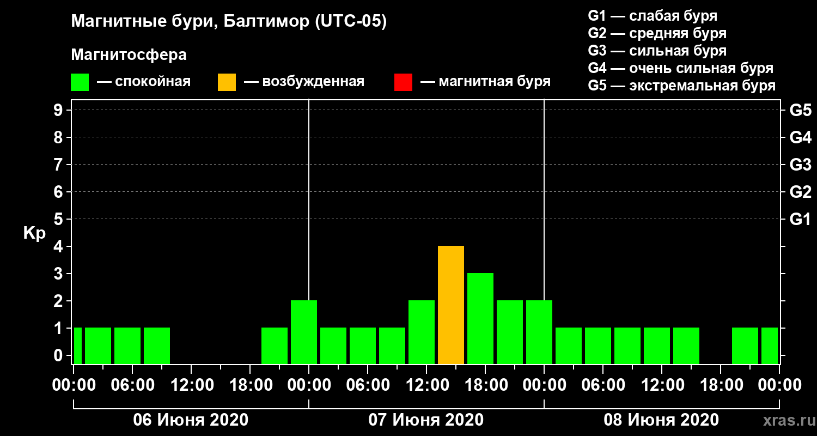
Task: Click the '12:00' time label for 07 Июня
Action: pos(426,385)
